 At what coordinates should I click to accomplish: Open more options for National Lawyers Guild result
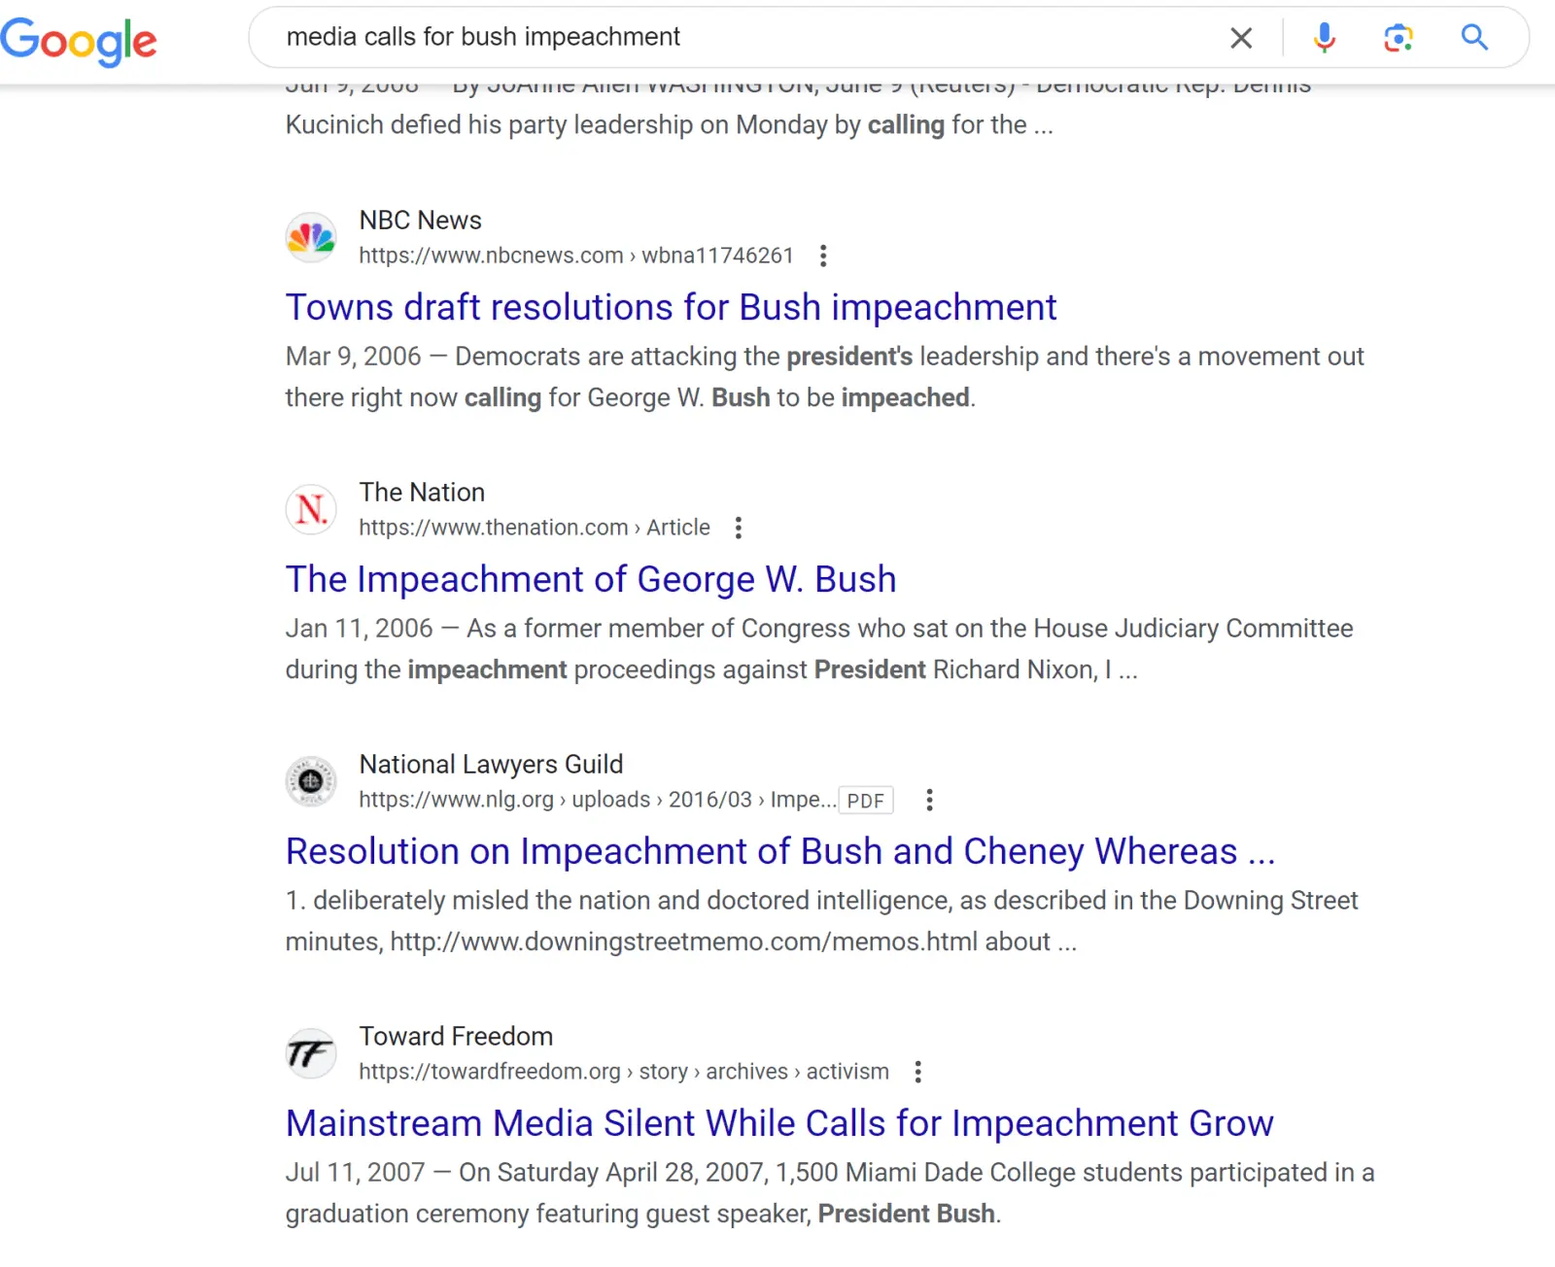pos(929,800)
